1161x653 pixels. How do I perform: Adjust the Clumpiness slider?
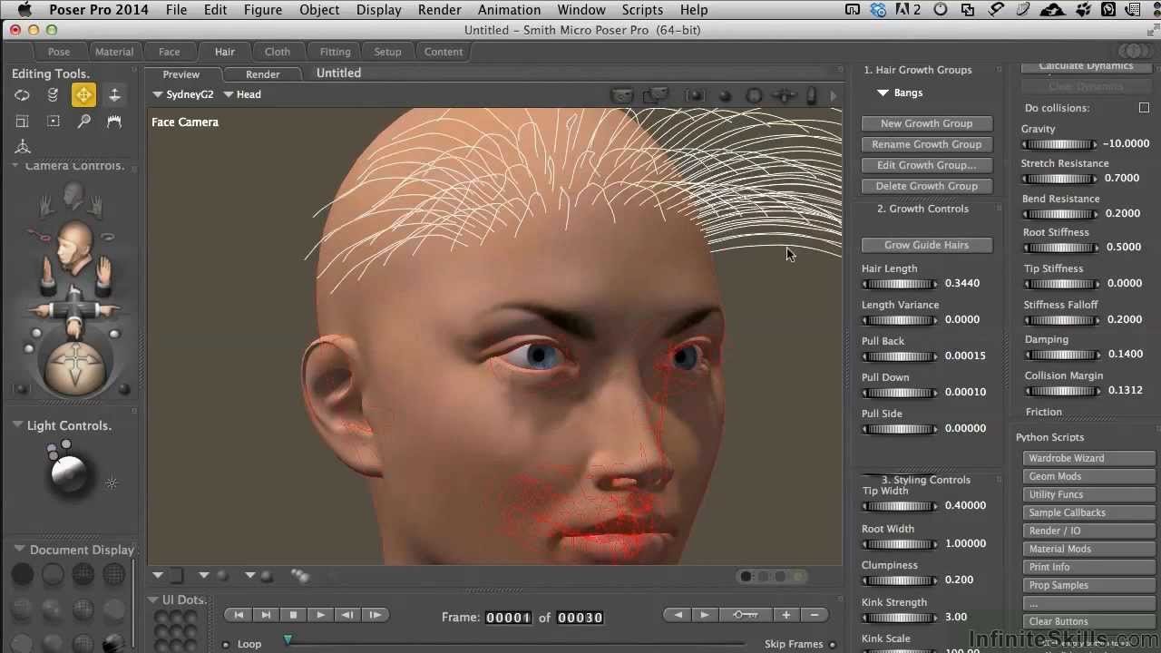[900, 580]
